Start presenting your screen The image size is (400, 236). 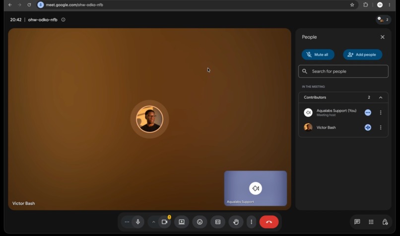(x=182, y=222)
